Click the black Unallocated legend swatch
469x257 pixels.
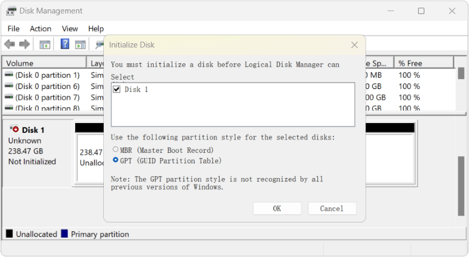click(9, 234)
